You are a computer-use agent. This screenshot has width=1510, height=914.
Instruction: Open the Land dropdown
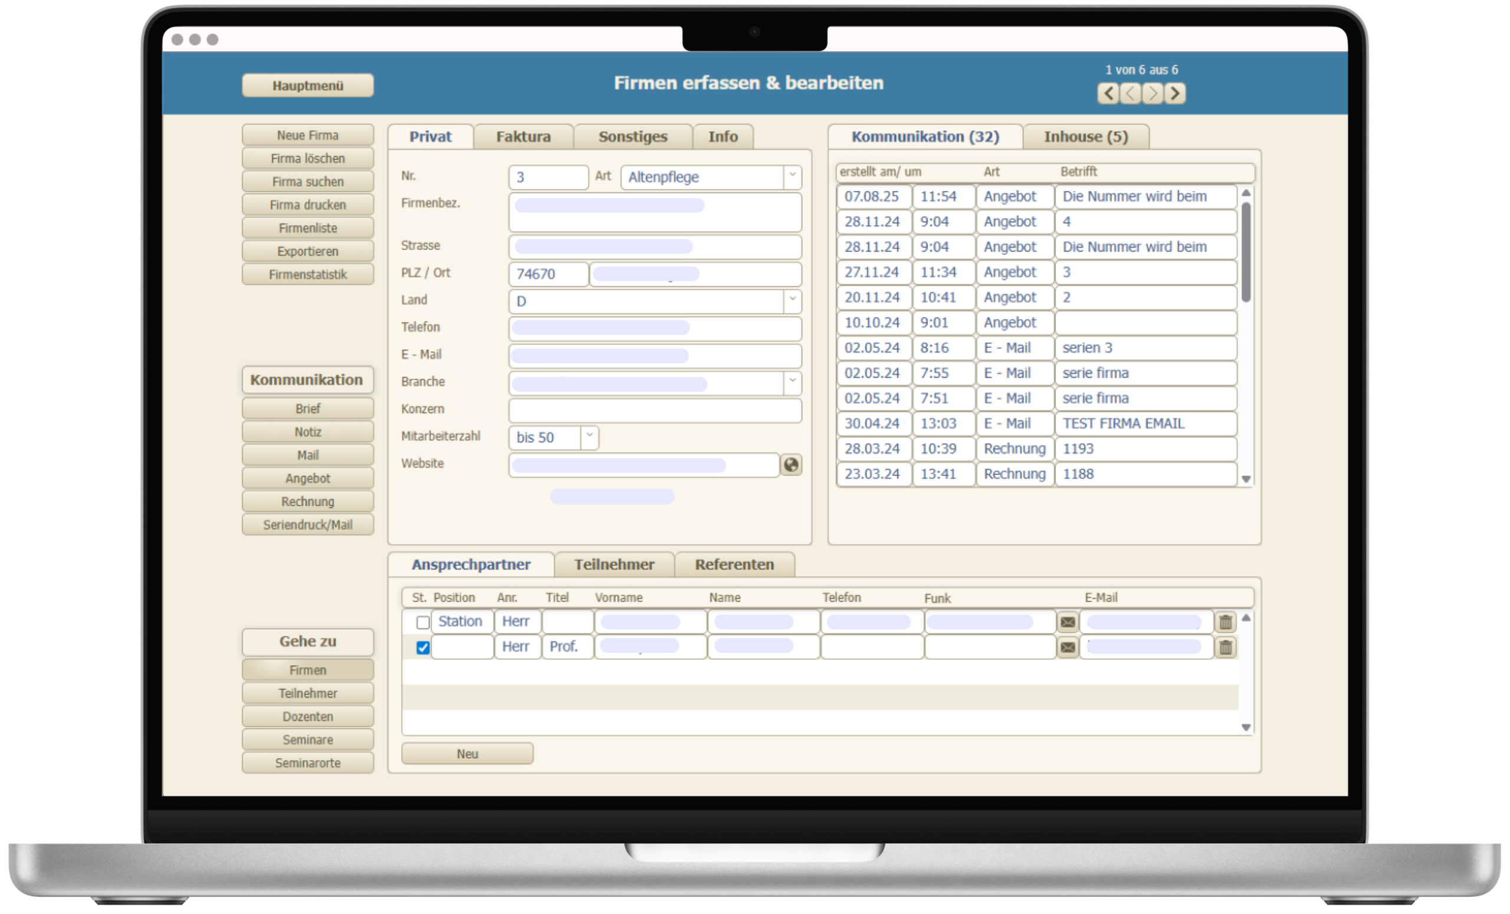[x=792, y=300]
